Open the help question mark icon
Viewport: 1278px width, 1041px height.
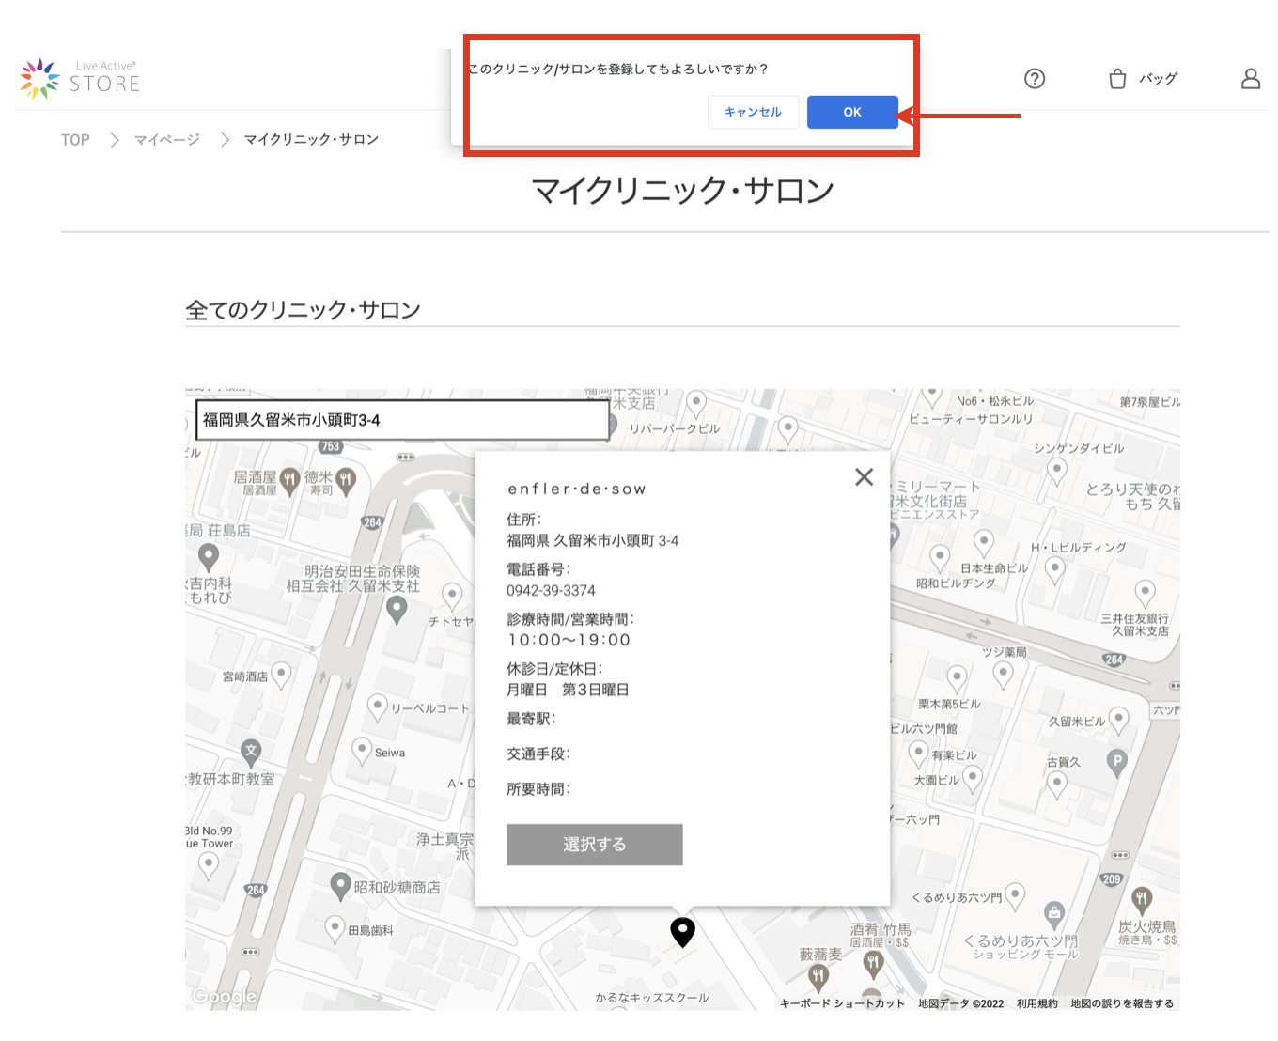coord(1035,79)
